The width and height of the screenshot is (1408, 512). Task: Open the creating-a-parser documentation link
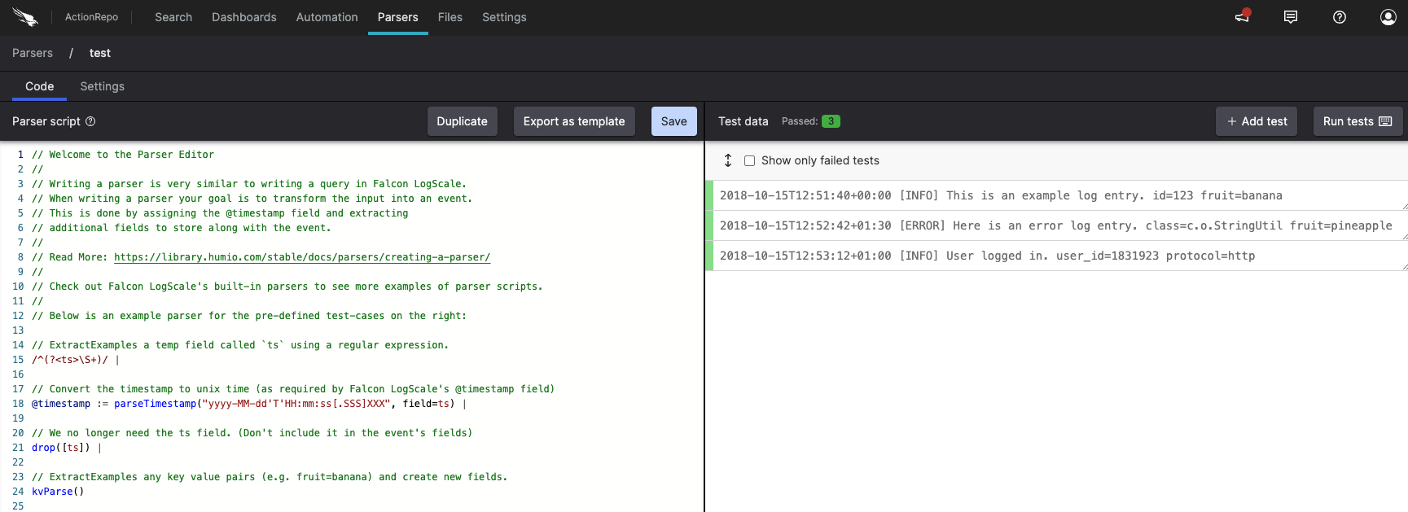click(301, 257)
